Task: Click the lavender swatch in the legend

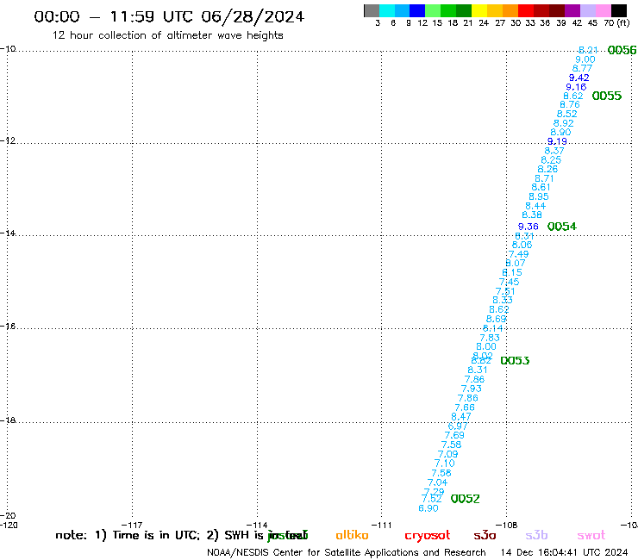Action: click(x=588, y=10)
